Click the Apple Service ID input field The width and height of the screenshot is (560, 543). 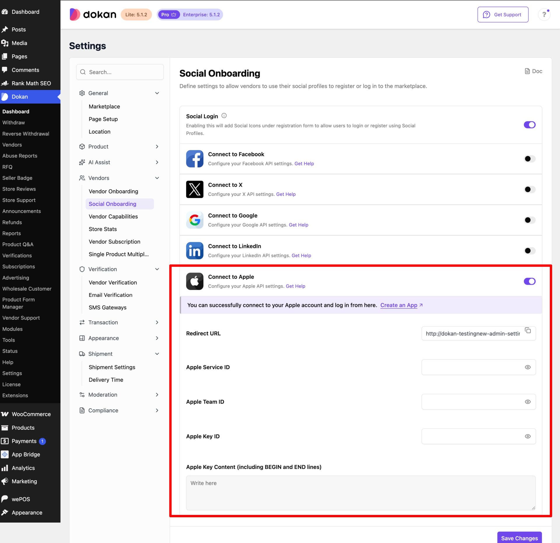479,367
